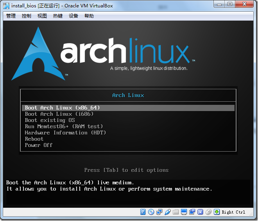Click the optical CD drive status icon
Screen dimensions: 258x221
(151, 212)
